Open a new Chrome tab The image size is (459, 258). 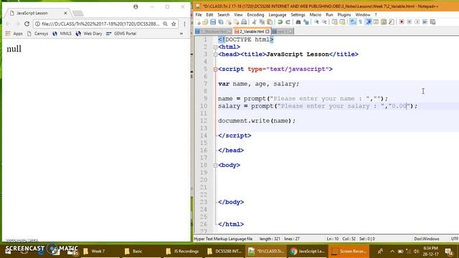78,13
